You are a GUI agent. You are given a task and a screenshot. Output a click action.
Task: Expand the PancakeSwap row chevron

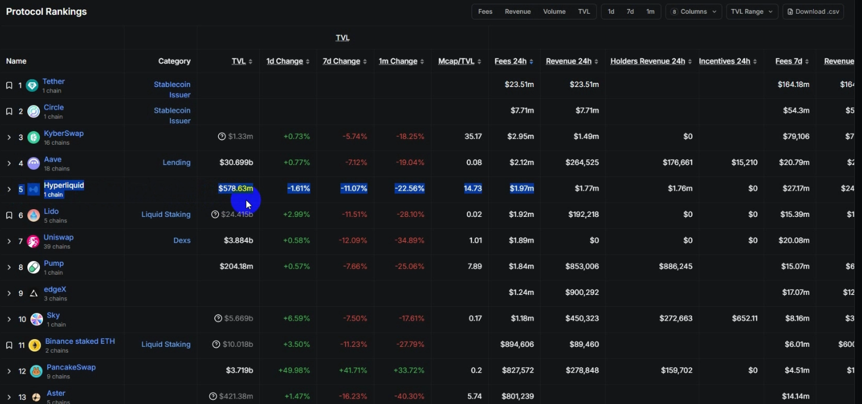tap(9, 371)
